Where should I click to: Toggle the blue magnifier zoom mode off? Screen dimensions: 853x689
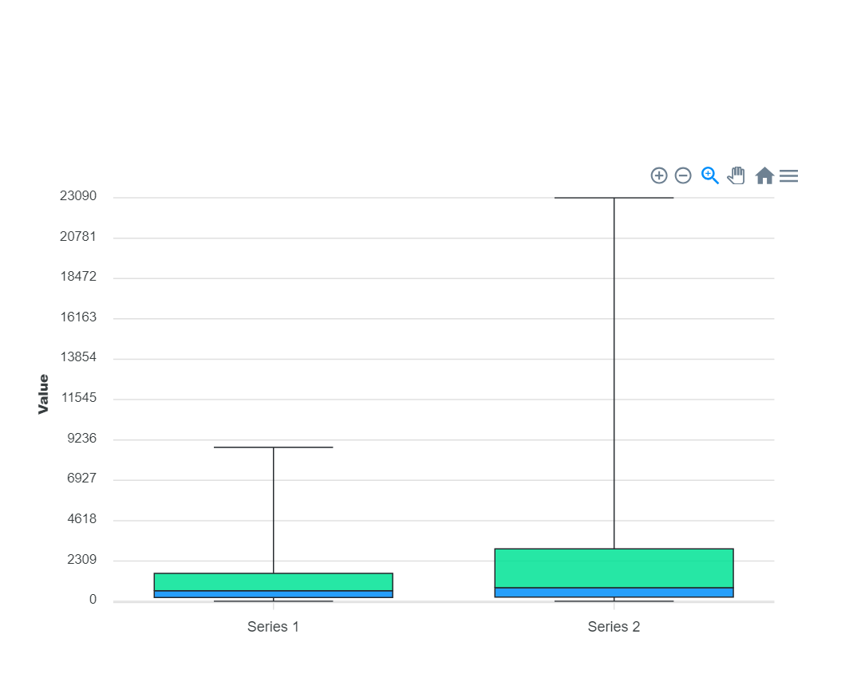pyautogui.click(x=709, y=175)
